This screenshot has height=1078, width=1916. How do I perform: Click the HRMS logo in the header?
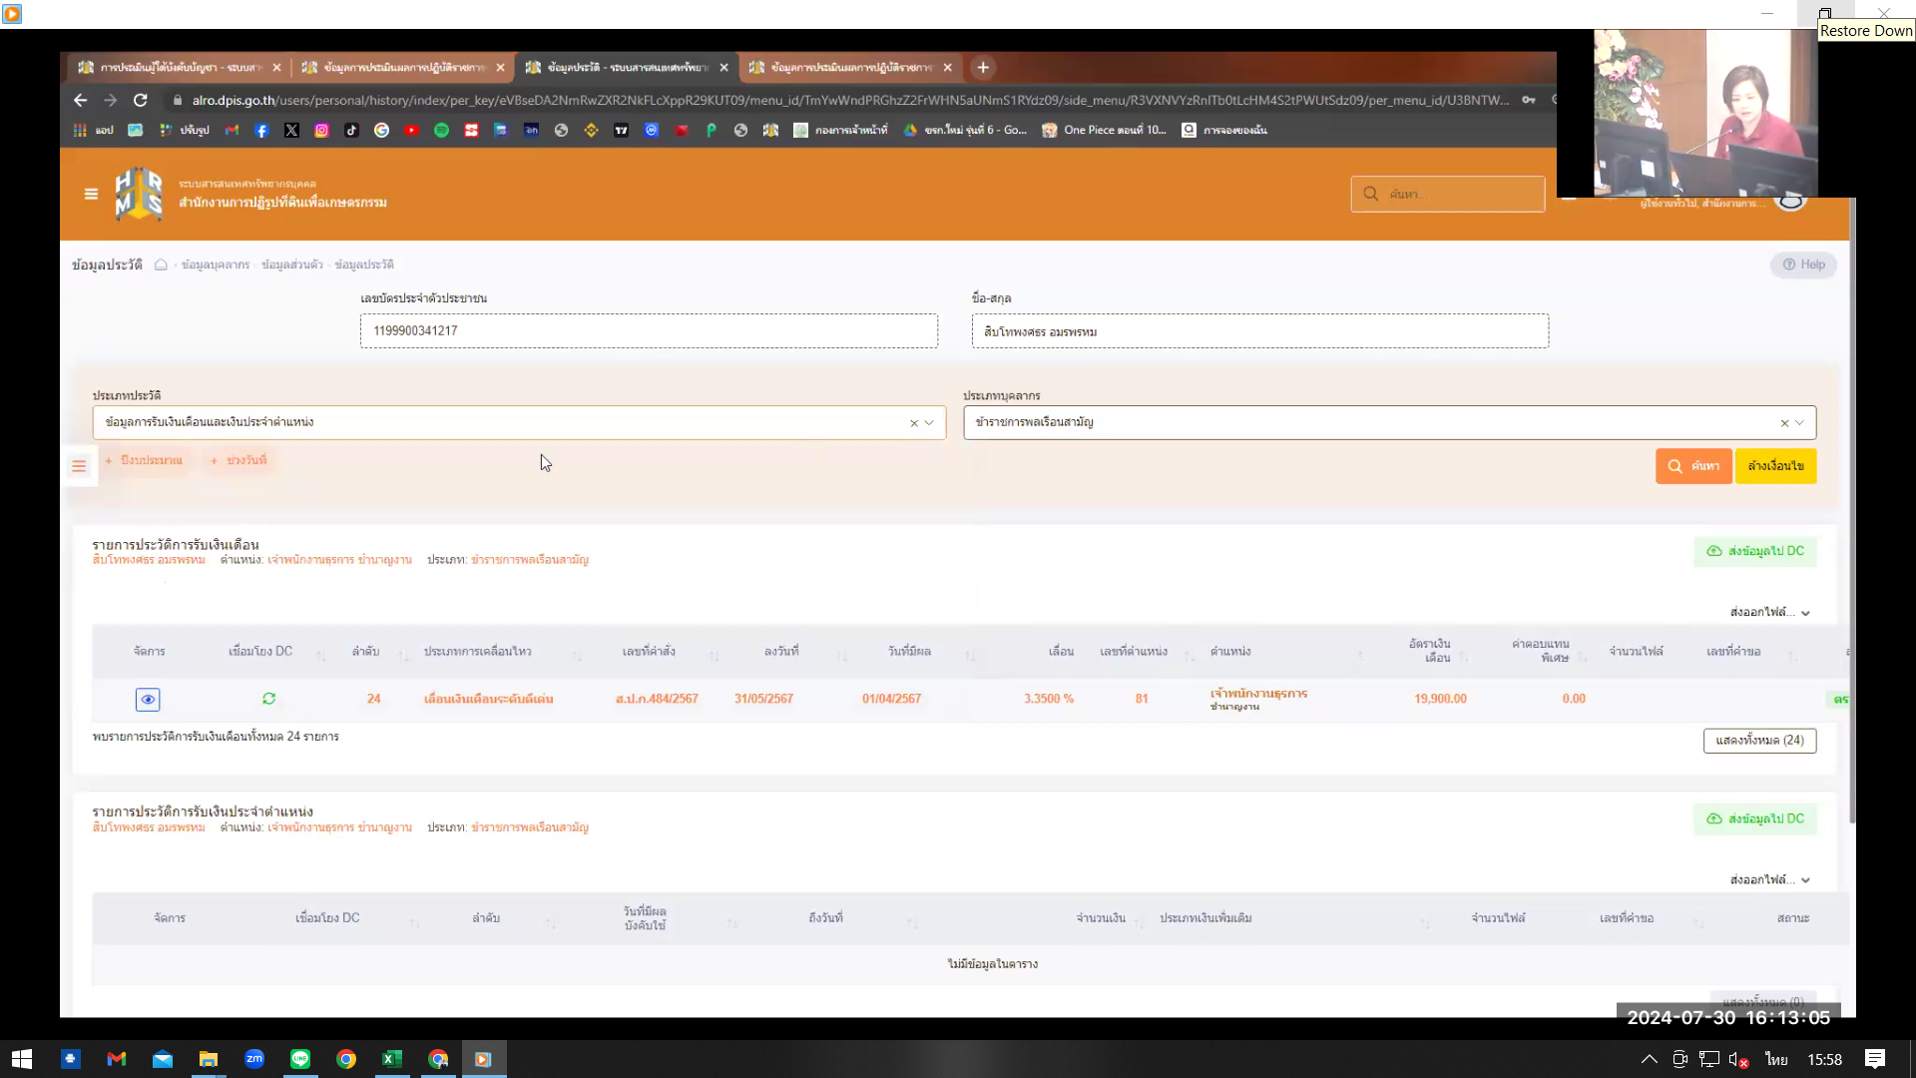[x=139, y=193]
